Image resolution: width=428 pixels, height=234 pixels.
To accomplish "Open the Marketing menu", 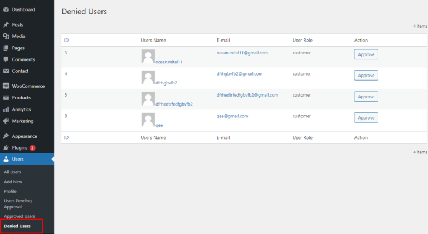I will (x=22, y=121).
